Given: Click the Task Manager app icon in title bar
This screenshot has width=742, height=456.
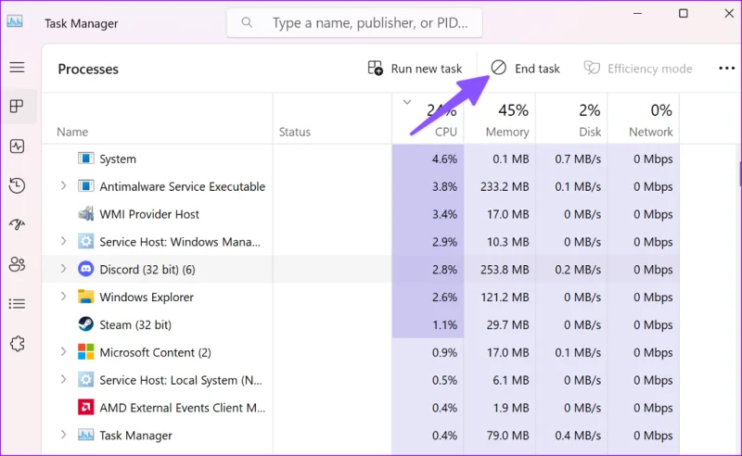Looking at the screenshot, I should click(x=15, y=21).
